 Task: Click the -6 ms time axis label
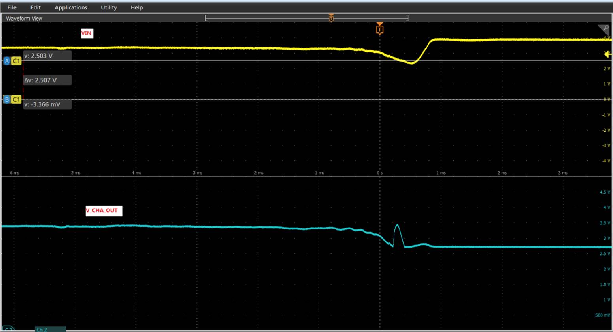pos(14,173)
